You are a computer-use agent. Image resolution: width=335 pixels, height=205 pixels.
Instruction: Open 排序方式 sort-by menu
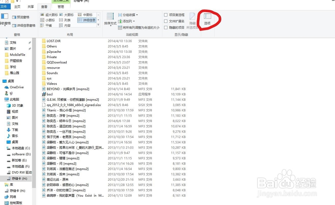click(x=110, y=20)
